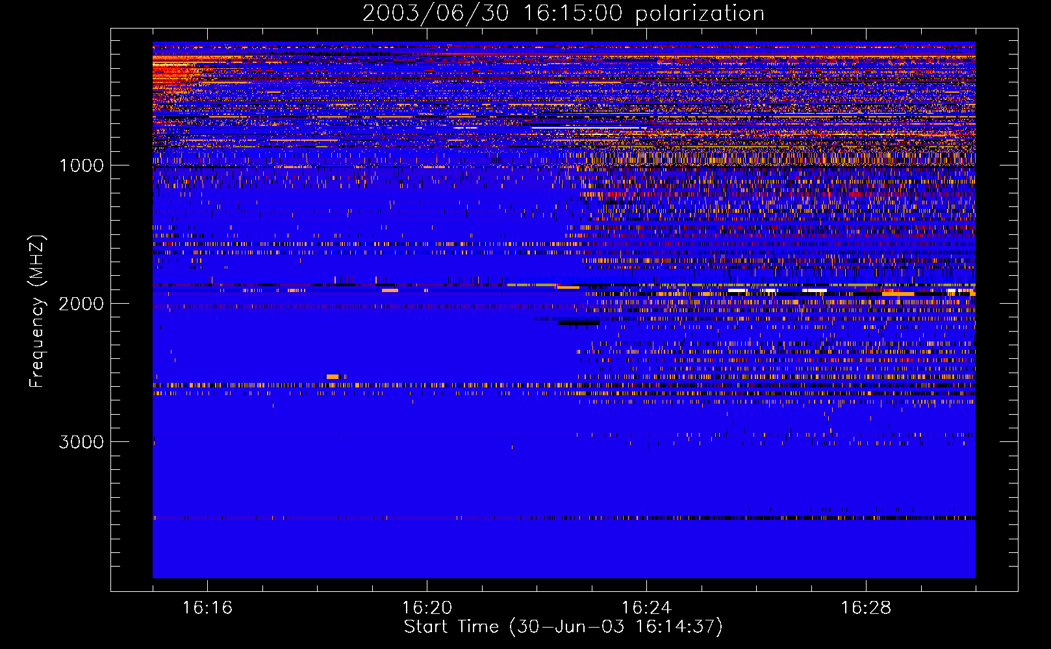Click the 16:16 time tick label

coord(207,608)
